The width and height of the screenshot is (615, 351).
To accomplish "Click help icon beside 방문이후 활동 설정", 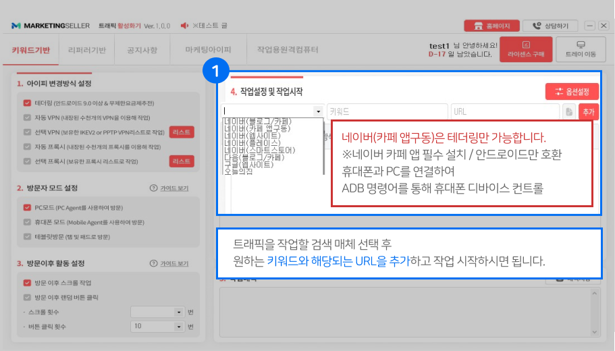I will tap(153, 263).
